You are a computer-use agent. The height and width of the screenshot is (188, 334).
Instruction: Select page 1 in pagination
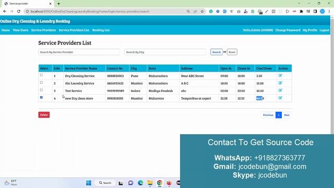(x=278, y=115)
